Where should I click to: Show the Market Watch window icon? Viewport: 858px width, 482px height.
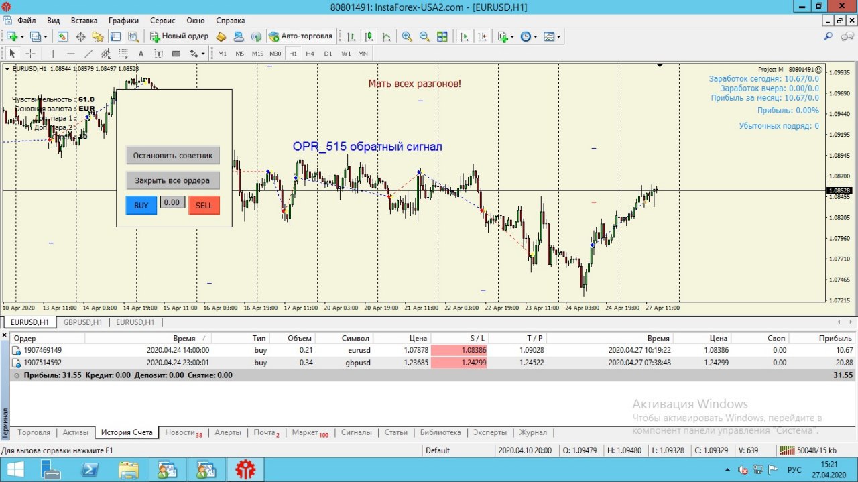pyautogui.click(x=63, y=36)
